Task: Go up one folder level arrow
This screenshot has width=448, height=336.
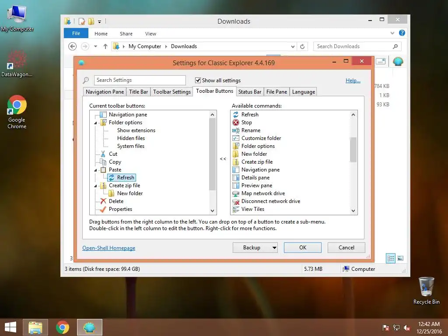Action: (105, 46)
